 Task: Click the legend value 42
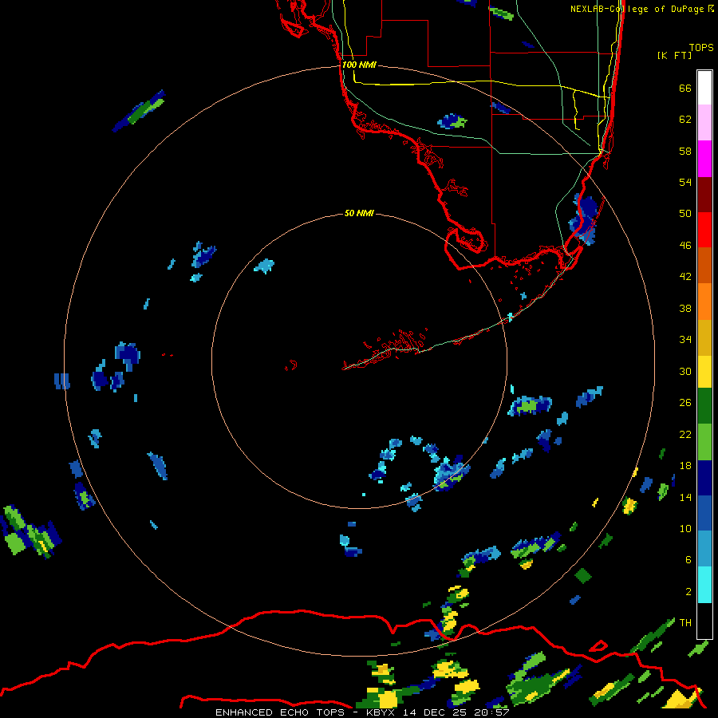coord(685,276)
